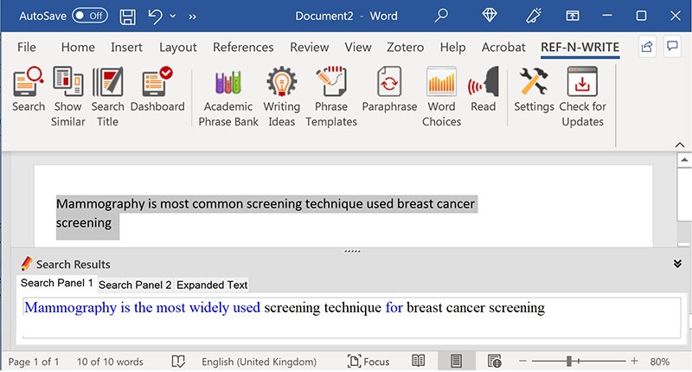Click the diamond premium icon
This screenshot has height=372, width=692.
490,16
